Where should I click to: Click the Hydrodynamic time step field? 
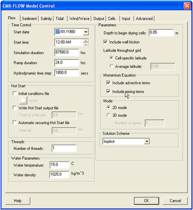(67, 73)
